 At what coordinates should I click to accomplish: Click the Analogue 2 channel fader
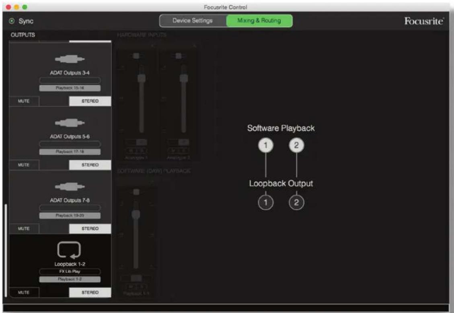click(184, 78)
